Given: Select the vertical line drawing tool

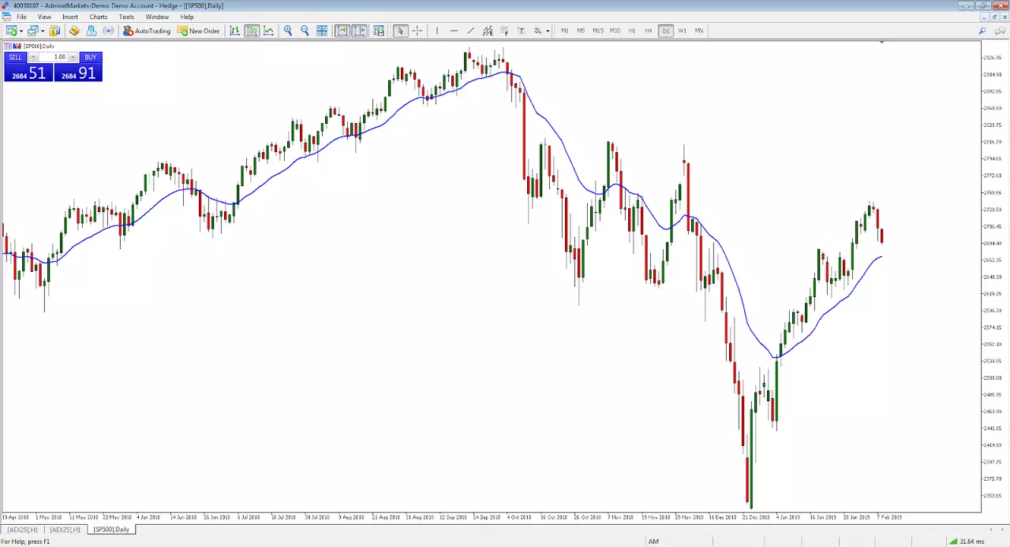Looking at the screenshot, I should (x=437, y=31).
